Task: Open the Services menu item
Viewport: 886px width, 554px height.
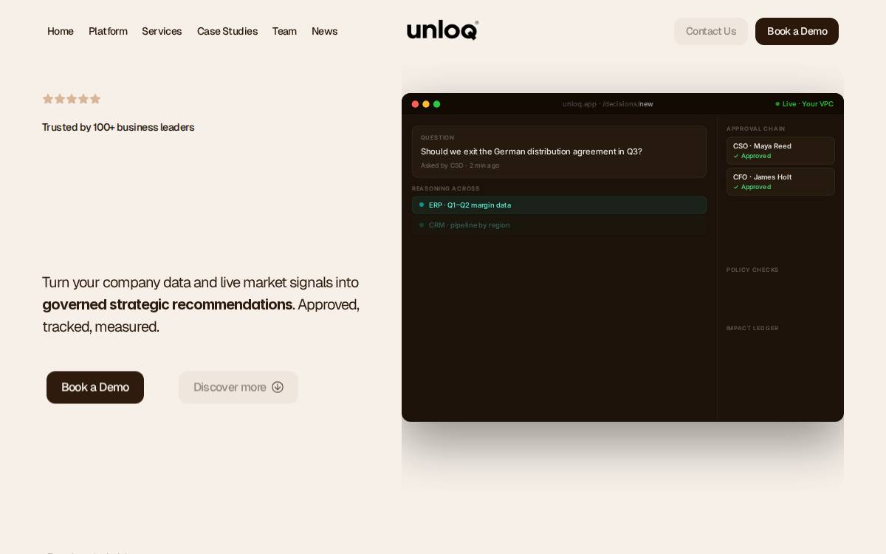Action: [x=162, y=31]
